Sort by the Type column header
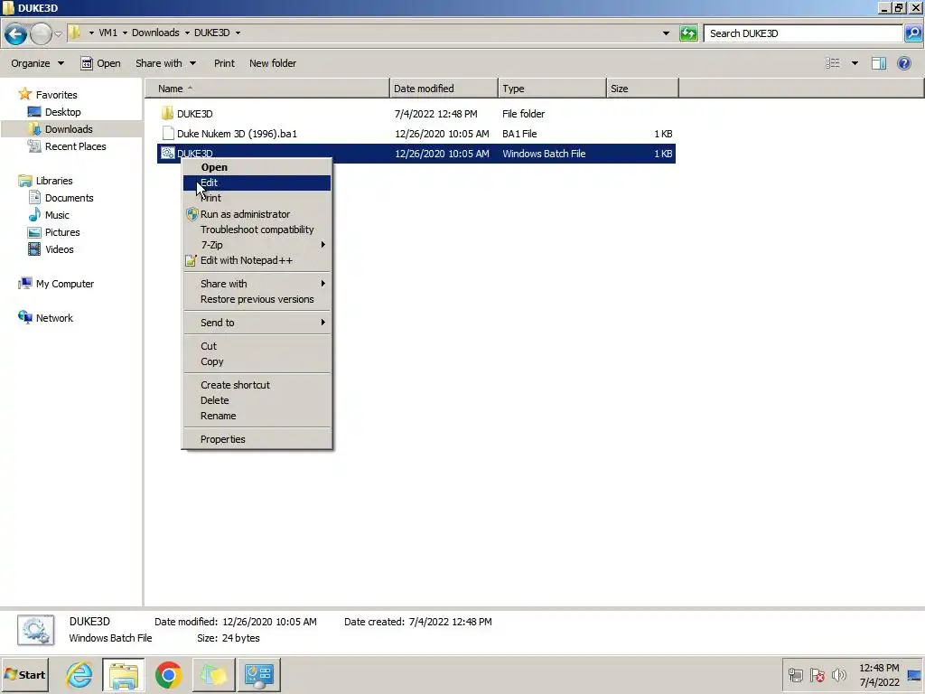 [x=552, y=89]
